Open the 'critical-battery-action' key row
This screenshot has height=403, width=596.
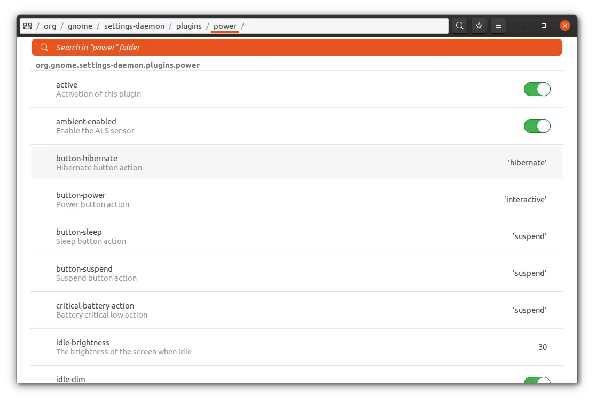(x=296, y=310)
